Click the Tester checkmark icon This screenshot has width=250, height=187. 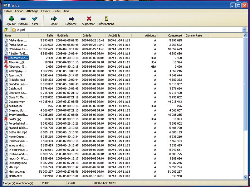click(34, 19)
